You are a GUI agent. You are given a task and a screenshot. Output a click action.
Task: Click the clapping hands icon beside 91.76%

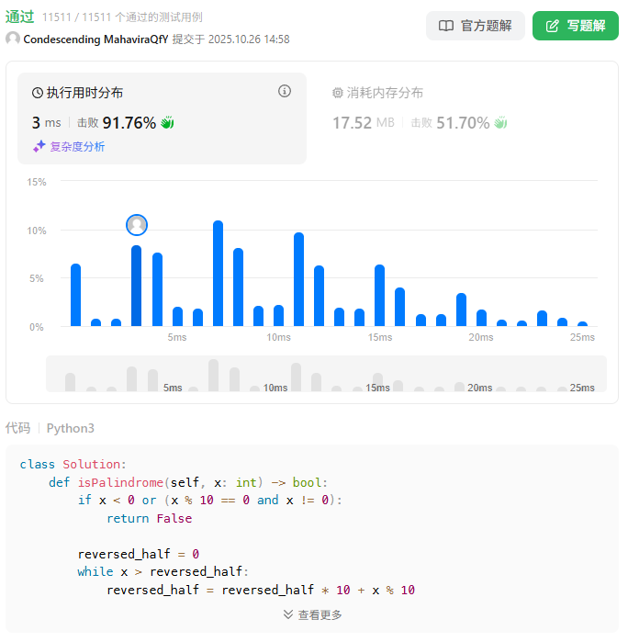pyautogui.click(x=167, y=123)
